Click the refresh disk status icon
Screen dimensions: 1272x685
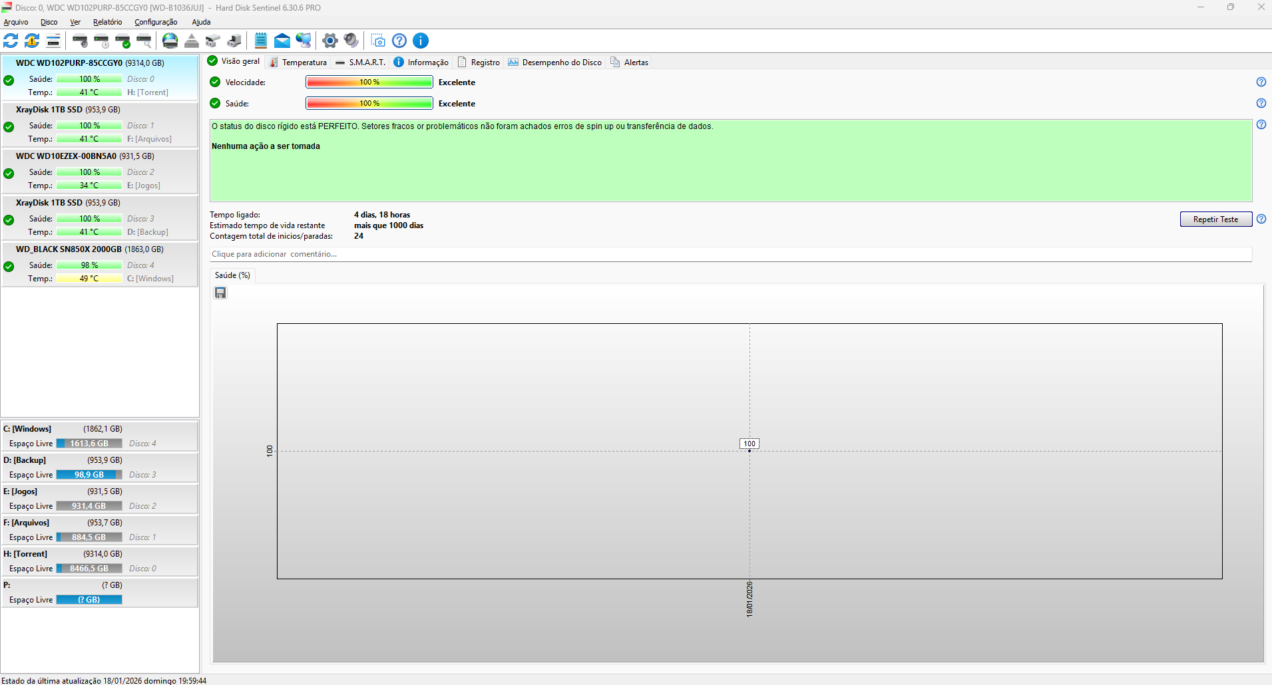coord(11,41)
